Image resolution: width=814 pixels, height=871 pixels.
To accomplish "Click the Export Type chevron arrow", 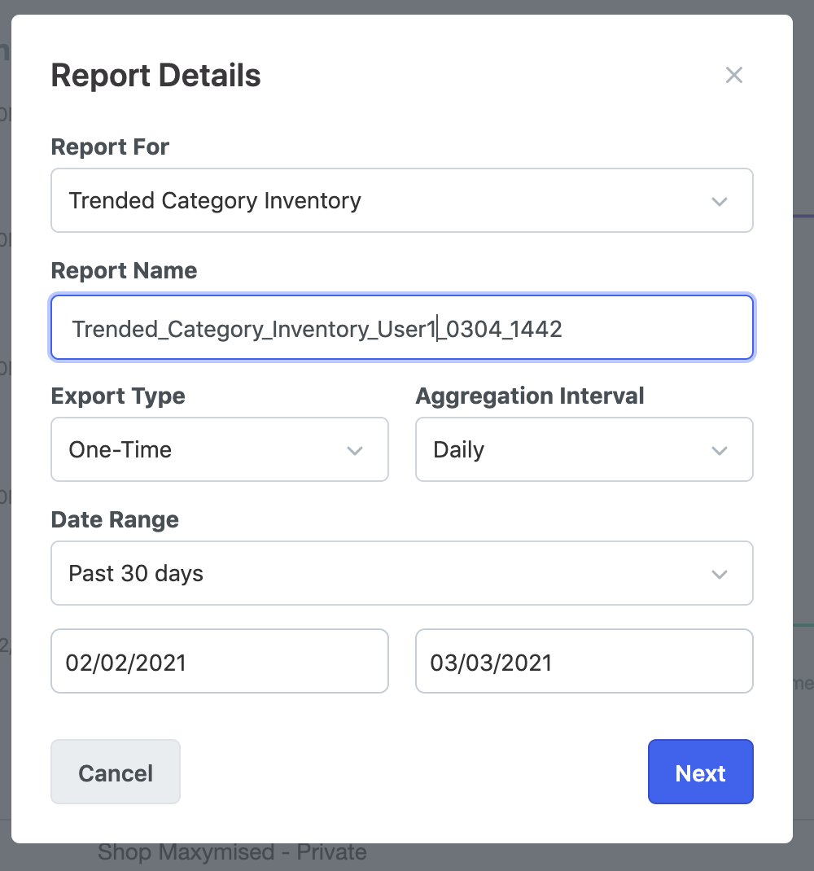I will 355,450.
